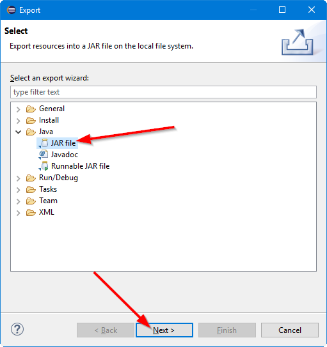This screenshot has height=347, width=327.
Task: Choose the Runnable JAR file icon
Action: (44, 166)
